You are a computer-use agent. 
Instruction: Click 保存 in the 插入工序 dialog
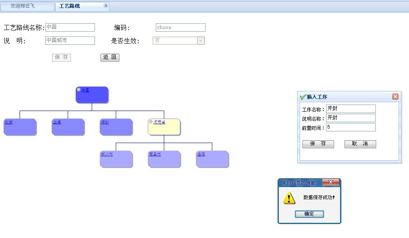[318, 144]
